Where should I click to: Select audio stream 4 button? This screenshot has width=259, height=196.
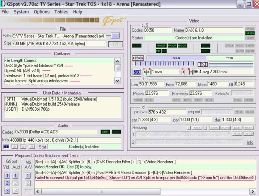point(32,147)
